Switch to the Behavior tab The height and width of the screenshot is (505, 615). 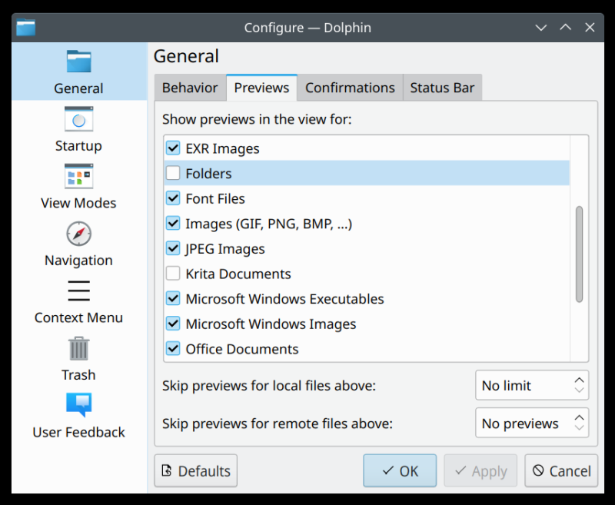189,88
